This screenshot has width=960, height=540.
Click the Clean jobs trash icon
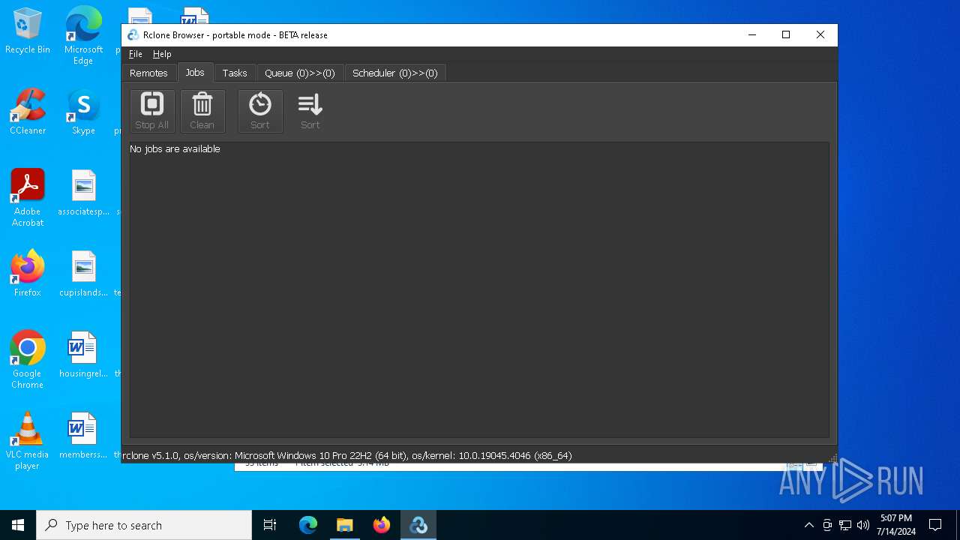click(x=202, y=111)
